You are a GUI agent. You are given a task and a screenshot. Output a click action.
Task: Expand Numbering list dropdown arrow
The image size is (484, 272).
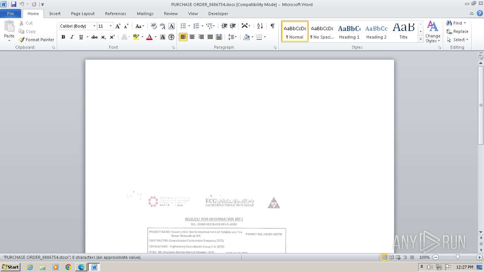click(x=202, y=26)
